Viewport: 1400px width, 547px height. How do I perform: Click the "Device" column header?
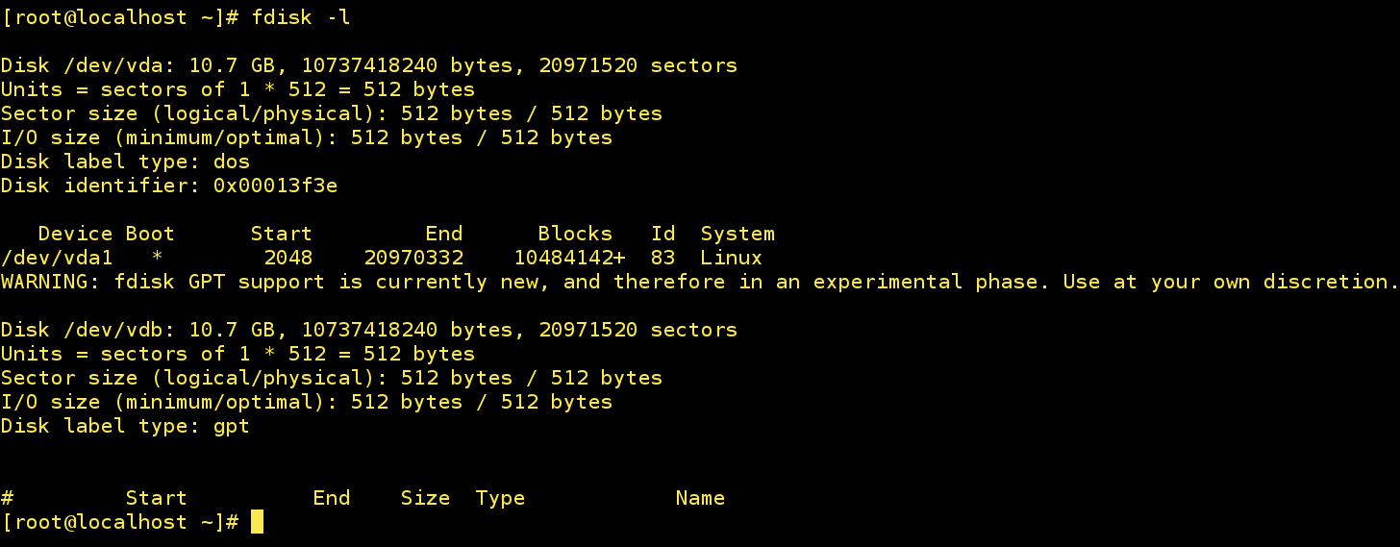coord(75,234)
